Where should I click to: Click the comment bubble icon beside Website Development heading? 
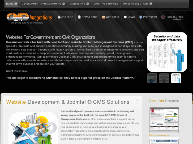click(x=137, y=100)
